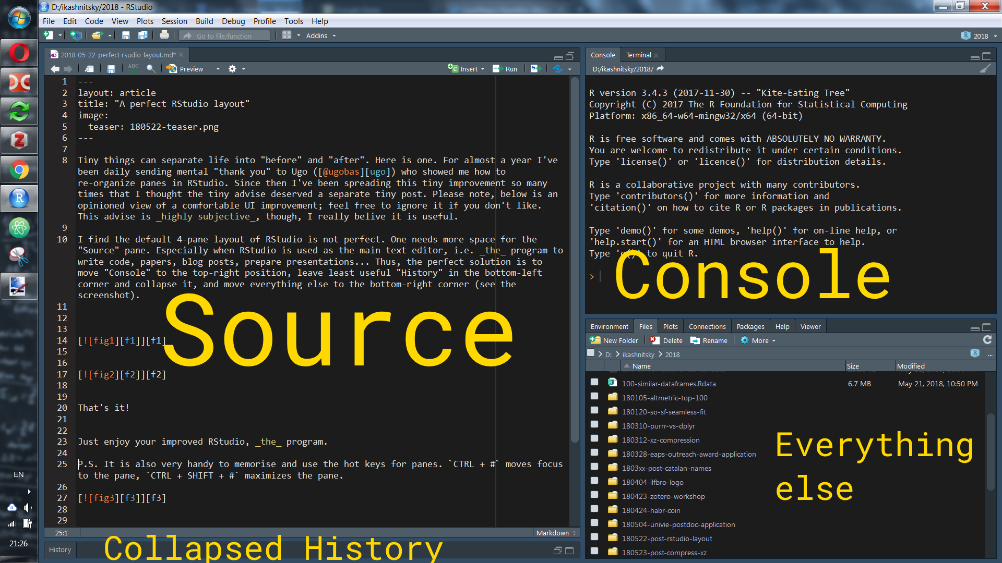Viewport: 1002px width, 563px height.
Task: Save the markdown file in editor toolbar
Action: [111, 69]
